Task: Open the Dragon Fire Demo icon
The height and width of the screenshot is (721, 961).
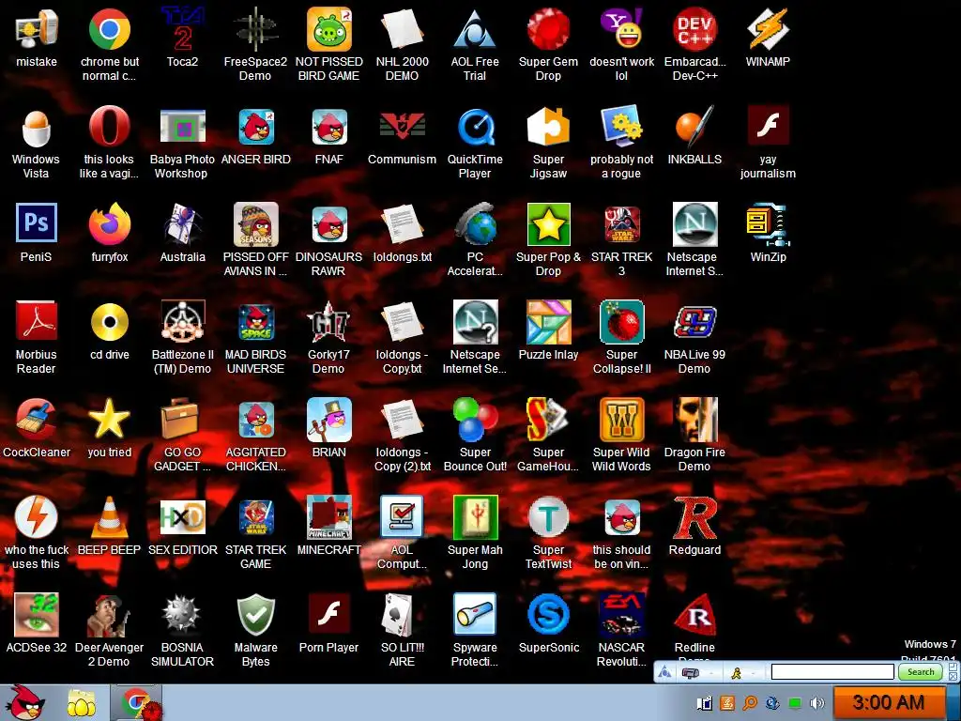Action: click(x=695, y=420)
